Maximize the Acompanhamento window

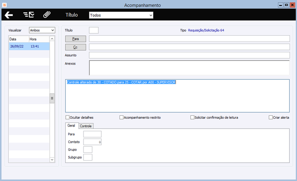pos(287,5)
